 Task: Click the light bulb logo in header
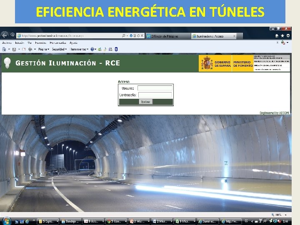[x=7, y=63]
